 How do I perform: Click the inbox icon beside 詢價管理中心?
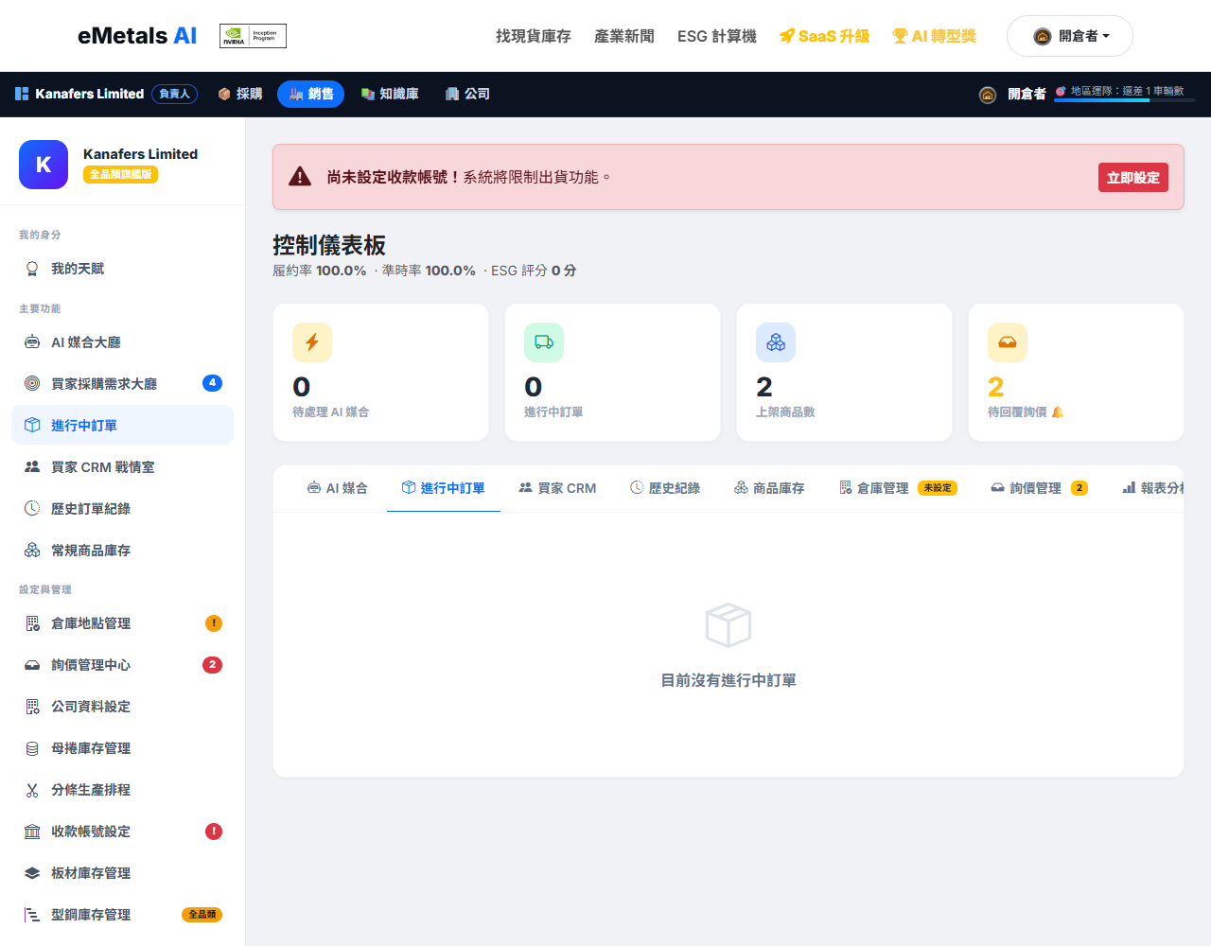(32, 665)
